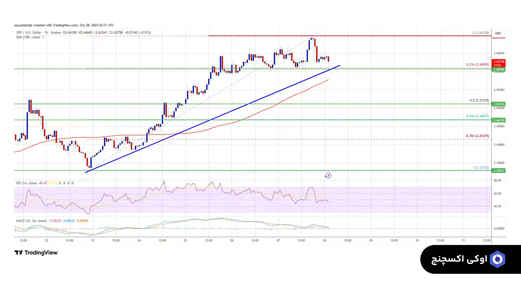Click the SMA (100, close) indicator legend
521x293 pixels.
(x=28, y=37)
